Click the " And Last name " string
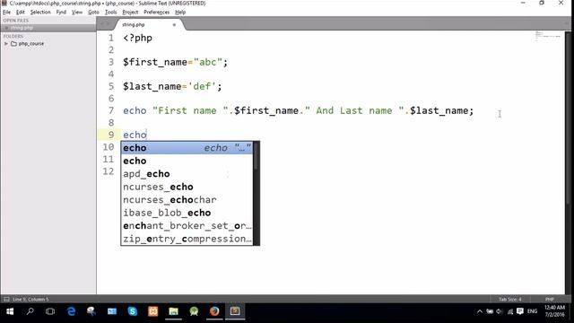574x323 pixels. point(354,110)
